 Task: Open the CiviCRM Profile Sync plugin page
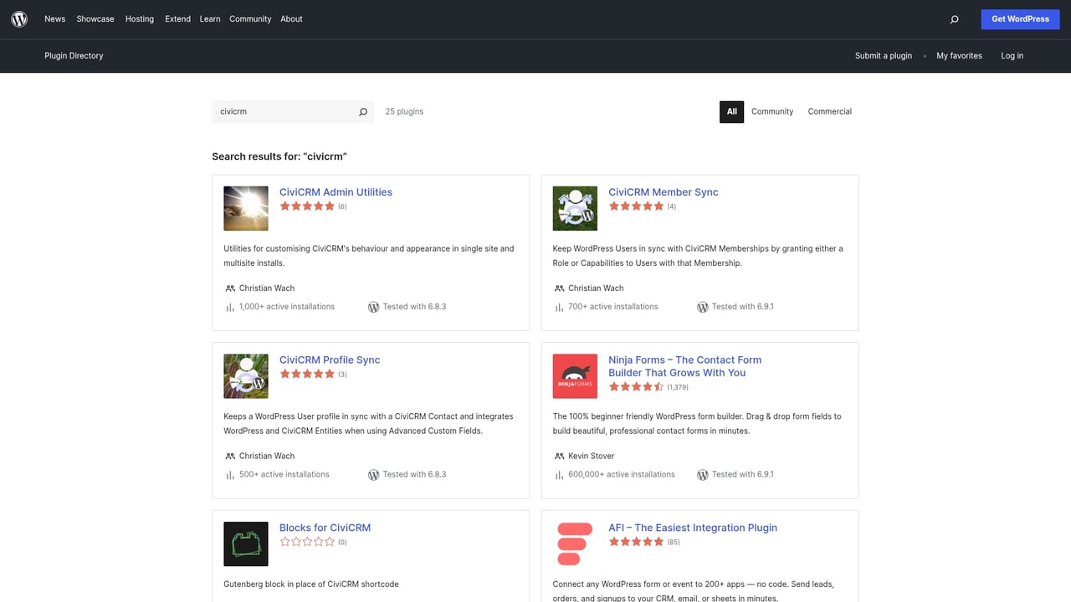pos(329,360)
